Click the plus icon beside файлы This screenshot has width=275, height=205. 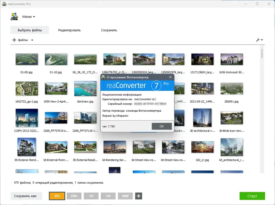tap(14, 40)
